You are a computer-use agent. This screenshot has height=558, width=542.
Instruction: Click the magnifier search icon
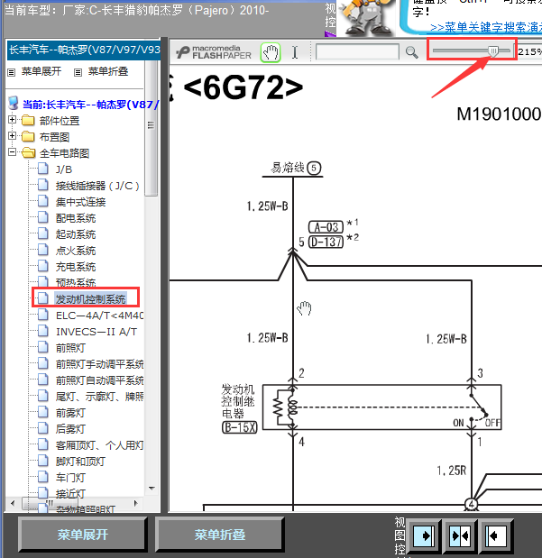[x=411, y=52]
